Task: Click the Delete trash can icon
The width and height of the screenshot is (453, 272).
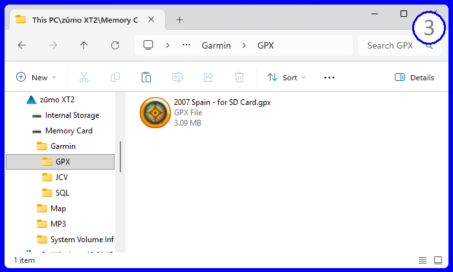Action: pos(239,77)
